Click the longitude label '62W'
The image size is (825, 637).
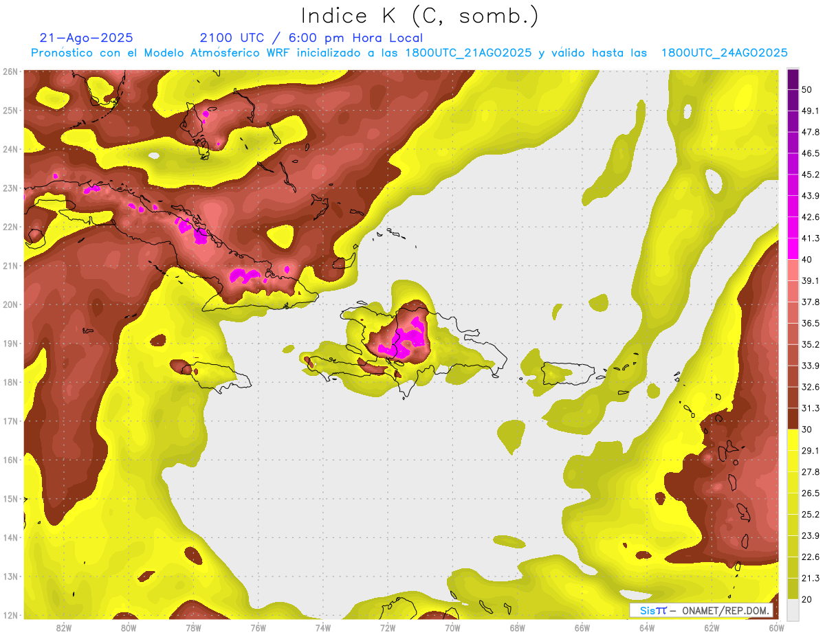click(712, 628)
